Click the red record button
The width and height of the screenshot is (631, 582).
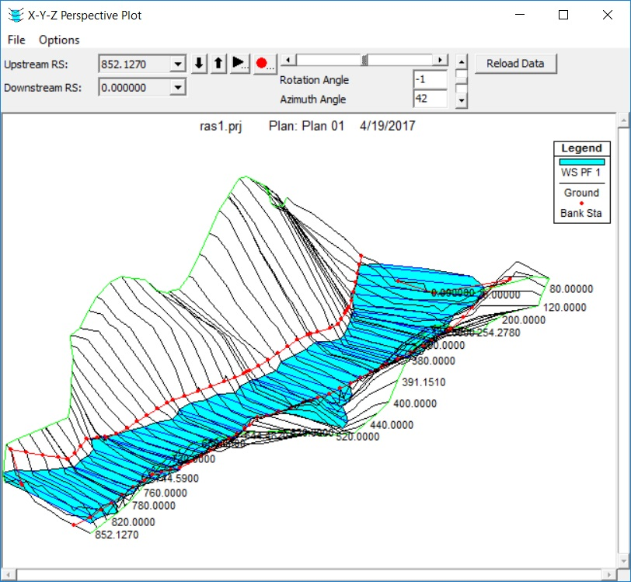[264, 64]
